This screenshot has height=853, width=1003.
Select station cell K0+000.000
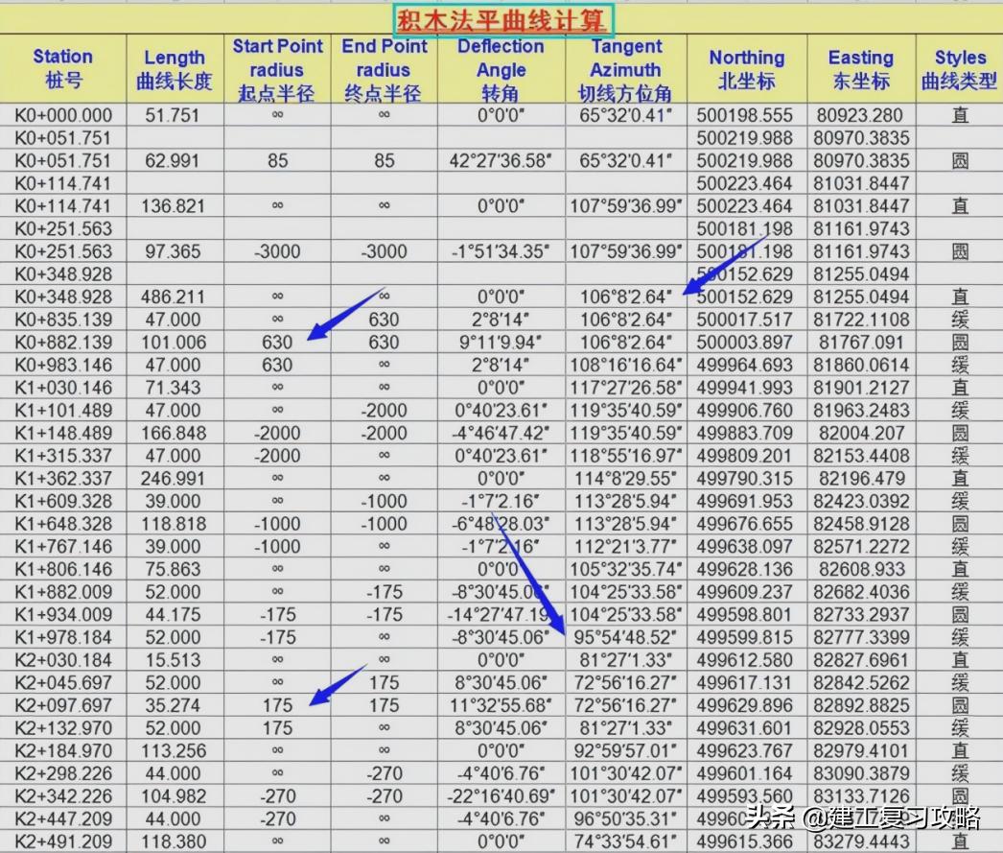(x=61, y=114)
